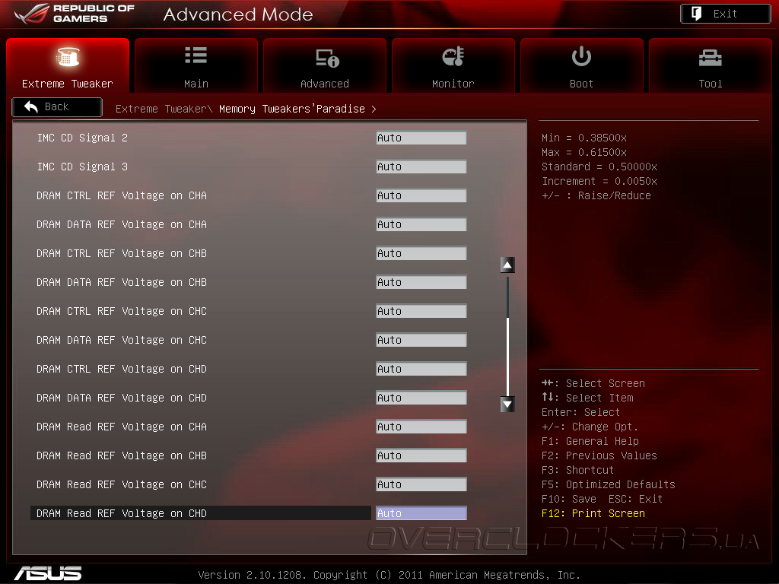
Task: Set IMC CD Signal 2 value field
Action: click(421, 138)
